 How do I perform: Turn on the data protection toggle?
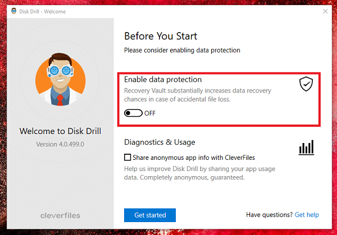[x=133, y=113]
